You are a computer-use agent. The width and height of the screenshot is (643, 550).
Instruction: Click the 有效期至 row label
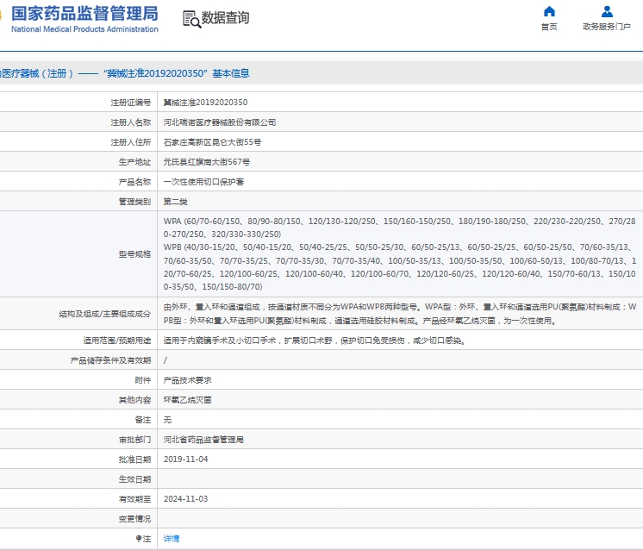pos(135,499)
